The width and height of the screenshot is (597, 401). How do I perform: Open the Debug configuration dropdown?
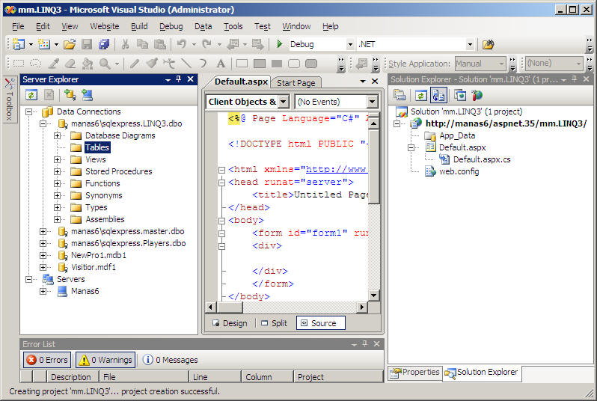pos(350,45)
